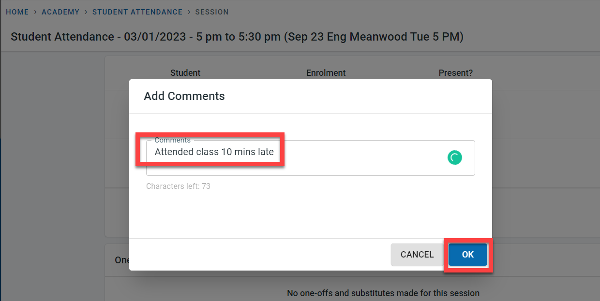
Task: Click the chevron before SESSION breadcrumb
Action: pyautogui.click(x=189, y=12)
